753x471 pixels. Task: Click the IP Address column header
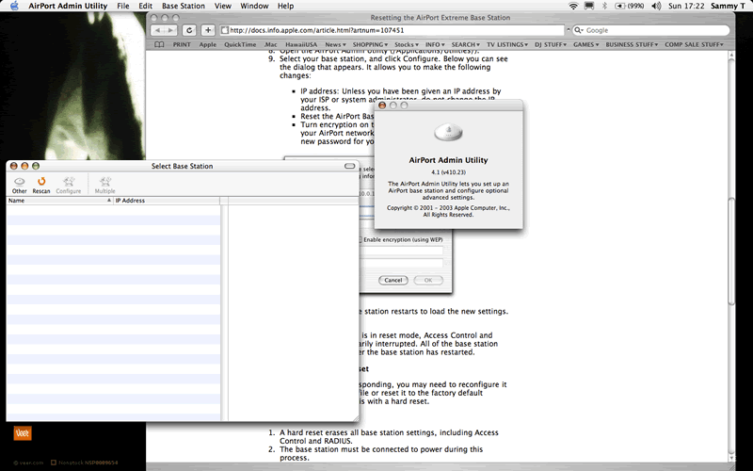(x=167, y=201)
